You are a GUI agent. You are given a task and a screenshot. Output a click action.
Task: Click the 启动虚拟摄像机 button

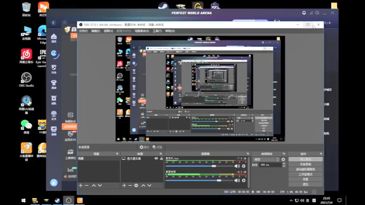[305, 169]
